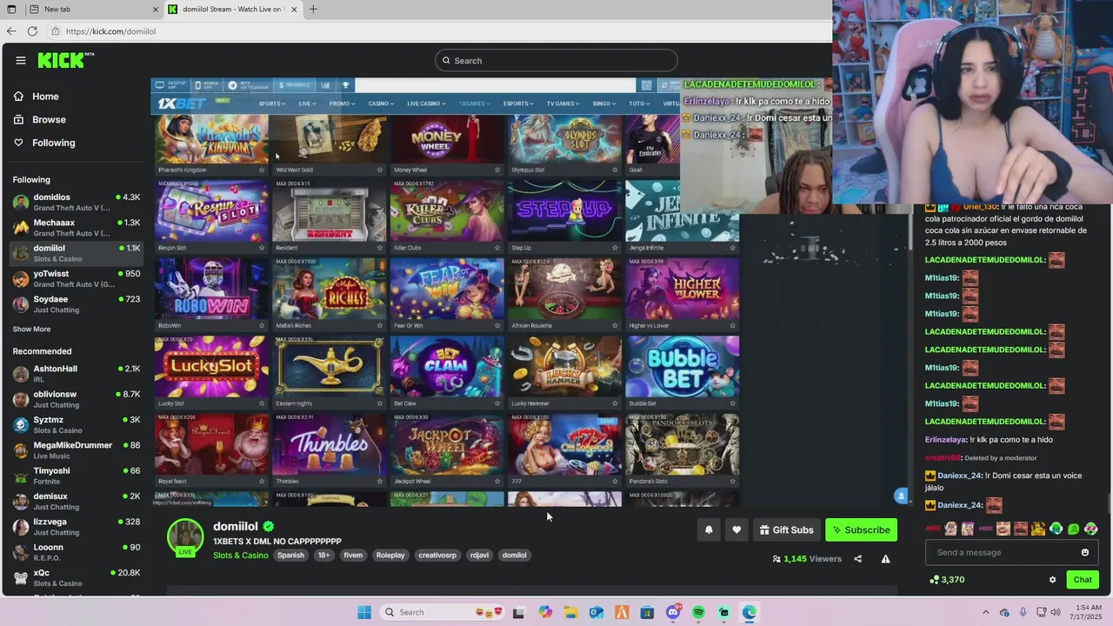This screenshot has width=1113, height=626.
Task: Open Following in Kick sidebar
Action: point(44,143)
